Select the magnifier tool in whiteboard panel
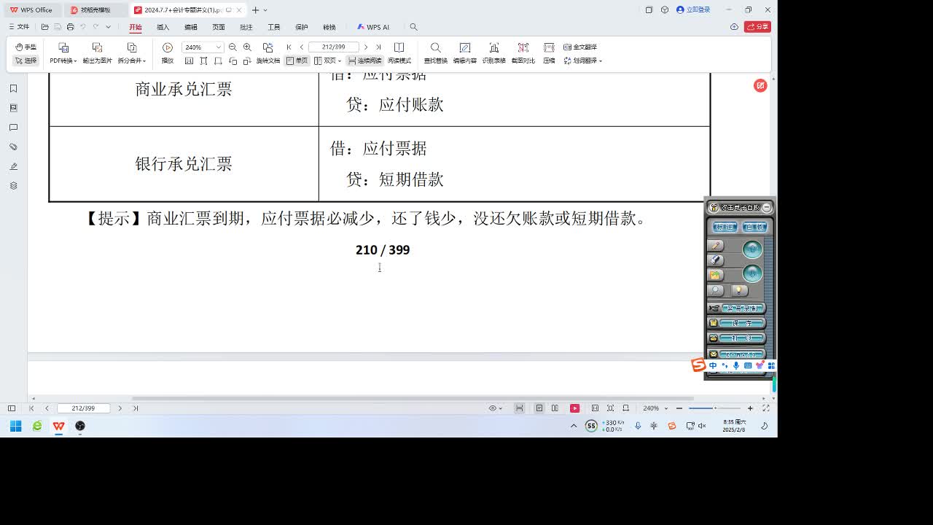This screenshot has height=525, width=933. tap(717, 290)
